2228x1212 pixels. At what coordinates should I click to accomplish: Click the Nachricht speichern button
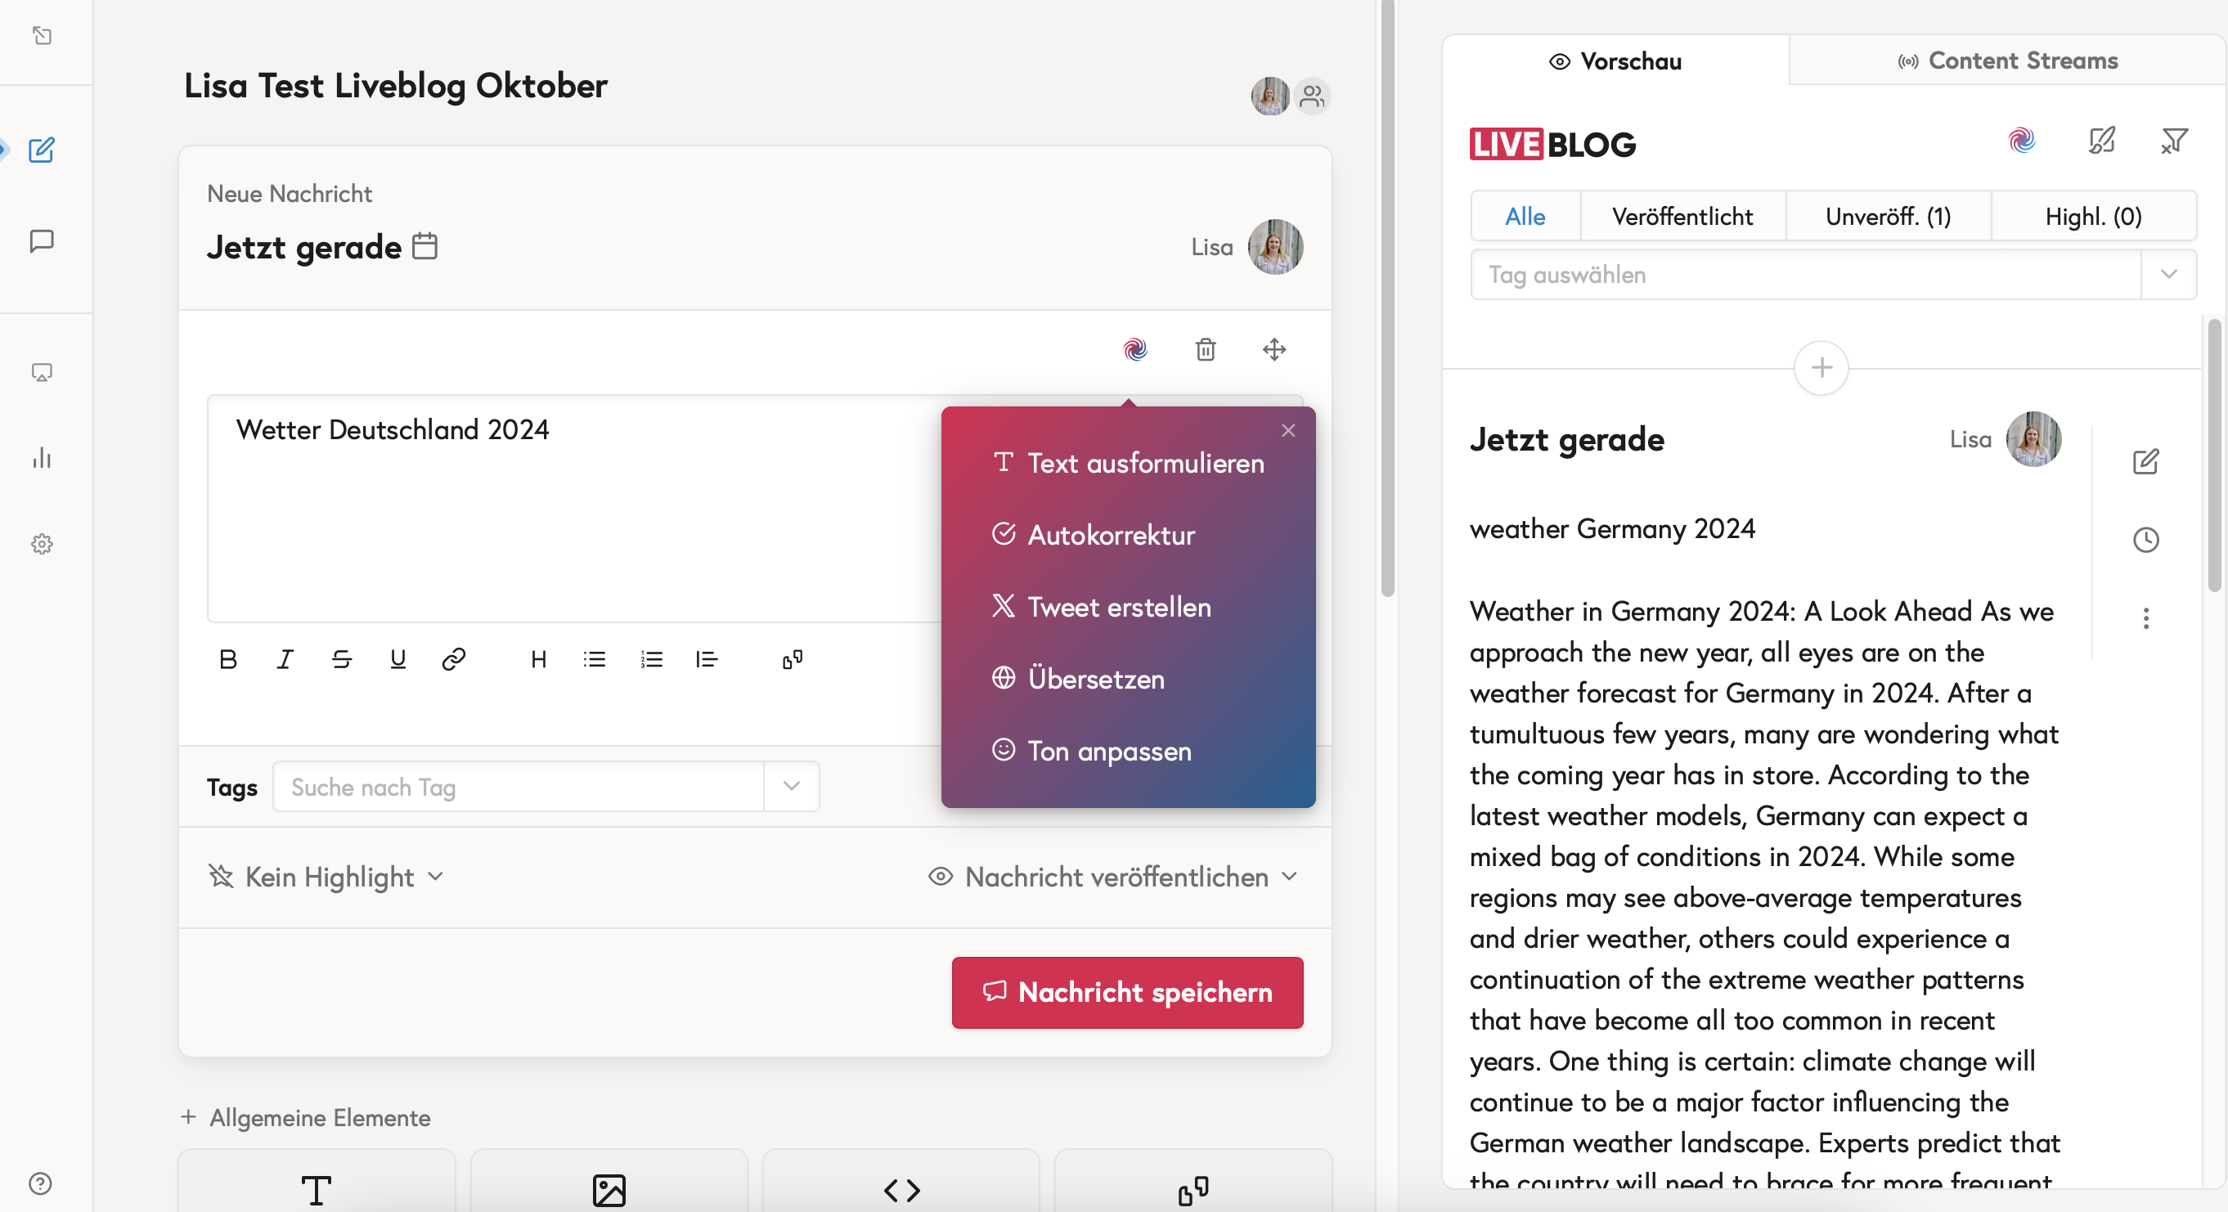coord(1127,992)
